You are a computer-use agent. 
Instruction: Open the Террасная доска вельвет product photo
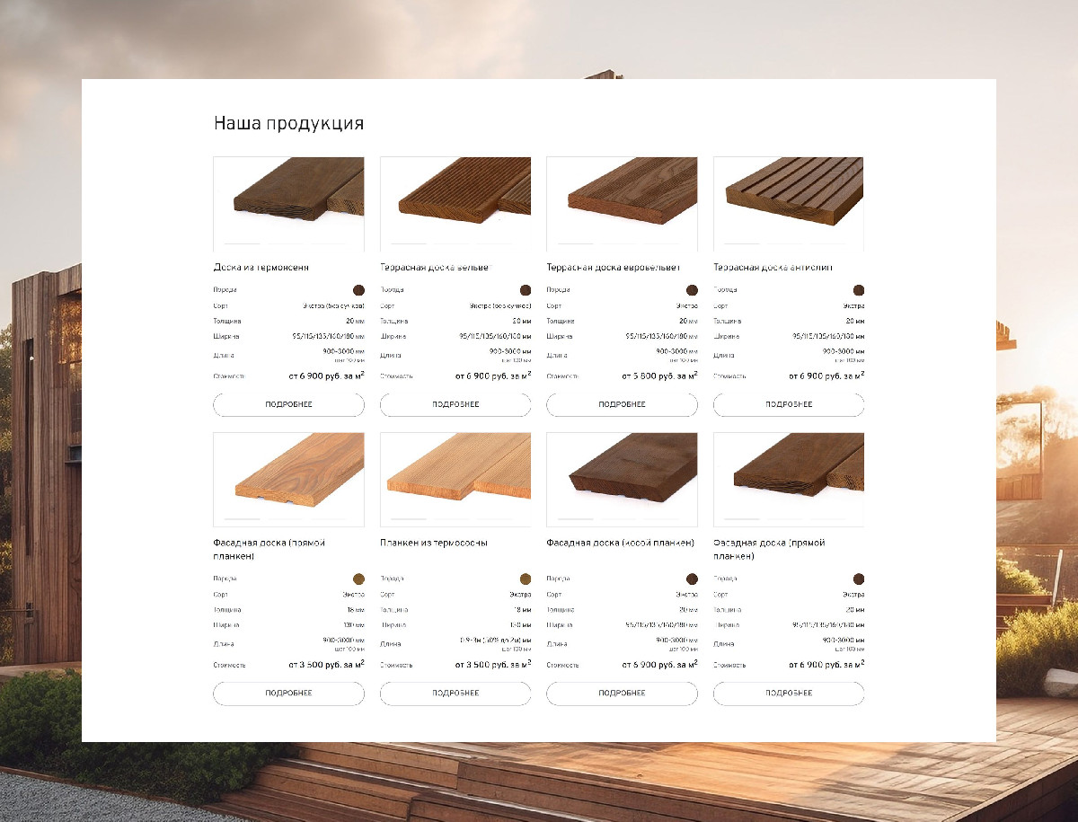click(455, 203)
